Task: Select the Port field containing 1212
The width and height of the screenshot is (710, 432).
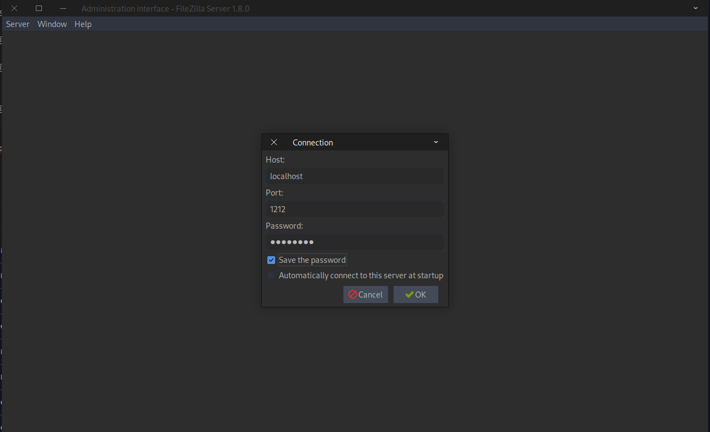Action: tap(354, 209)
